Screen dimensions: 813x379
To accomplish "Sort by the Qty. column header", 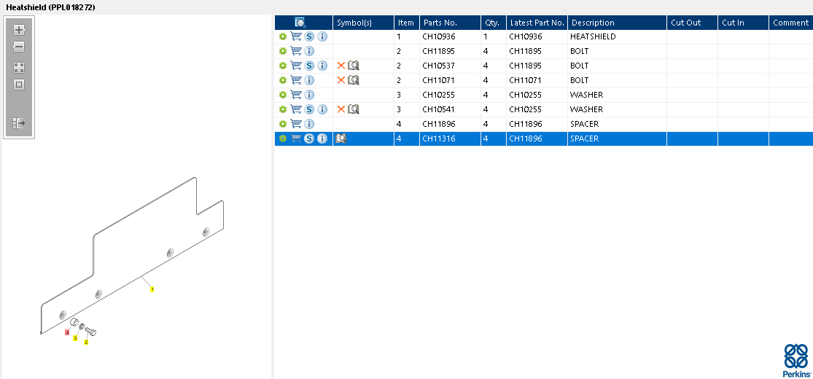I will coord(494,23).
